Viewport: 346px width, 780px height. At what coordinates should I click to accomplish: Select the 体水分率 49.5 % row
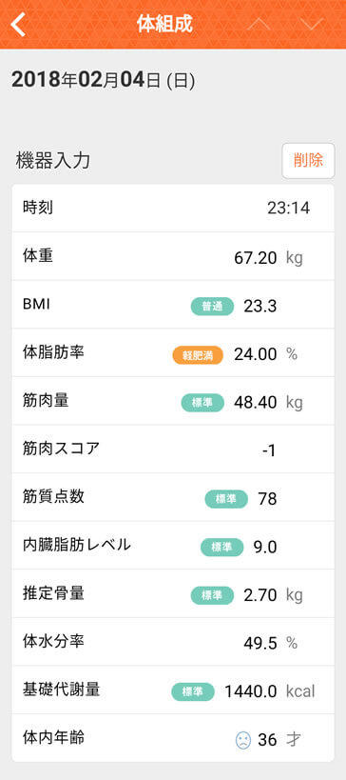pyautogui.click(x=173, y=643)
